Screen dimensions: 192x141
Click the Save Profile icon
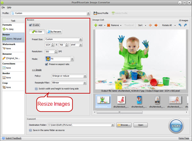[95, 13]
